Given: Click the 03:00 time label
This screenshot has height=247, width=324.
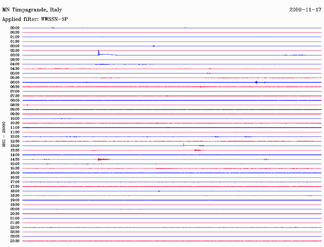Looking at the screenshot, I should pos(15,55).
